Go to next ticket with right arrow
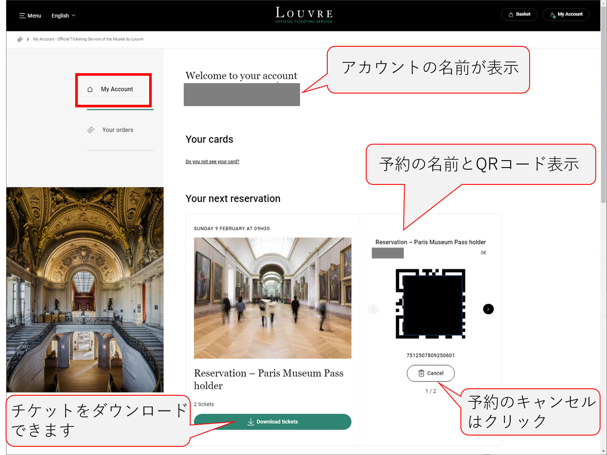Viewport: 607px width, 455px height. (x=488, y=309)
